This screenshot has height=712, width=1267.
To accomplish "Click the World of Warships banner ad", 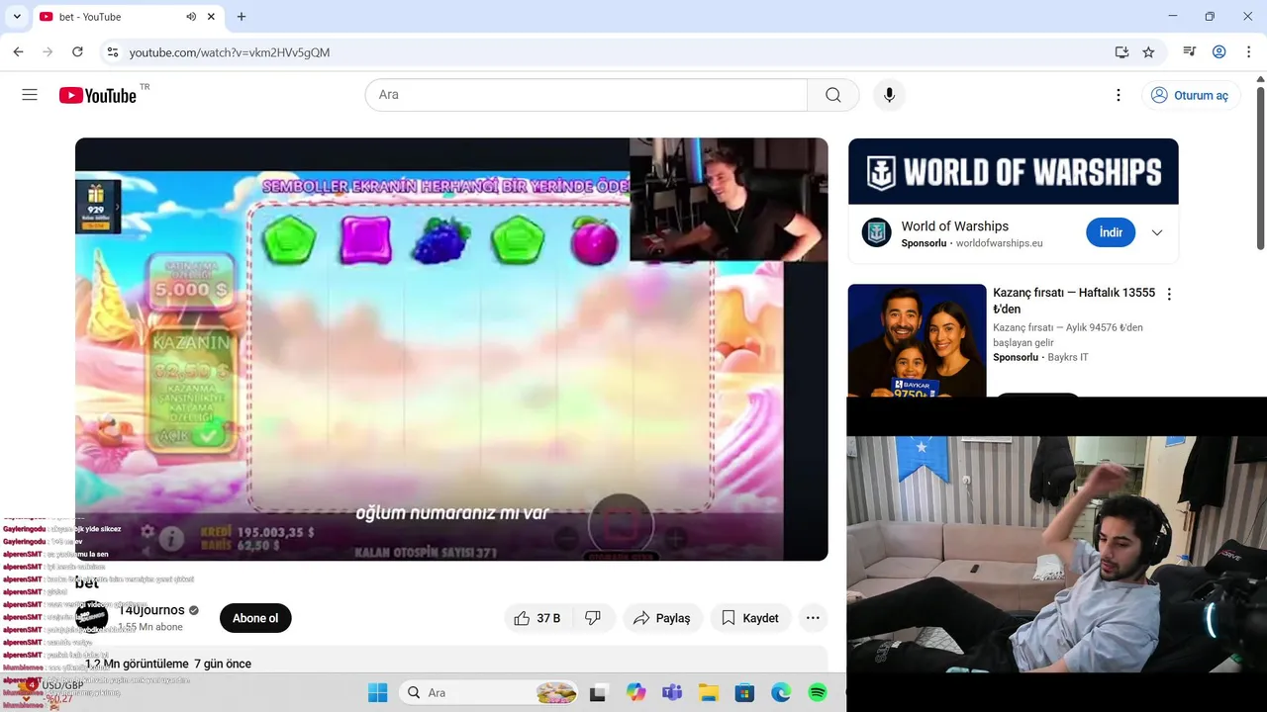I will [x=1013, y=171].
